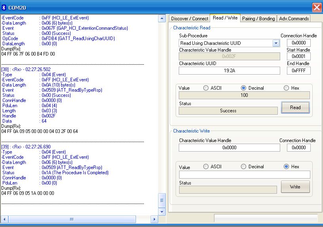The height and width of the screenshot is (227, 323).
Task: Click the horizontal scrollbar thumb in log pane
Action: tap(72, 219)
